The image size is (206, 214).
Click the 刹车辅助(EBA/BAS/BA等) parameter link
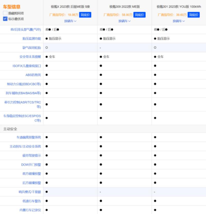(x=23, y=93)
